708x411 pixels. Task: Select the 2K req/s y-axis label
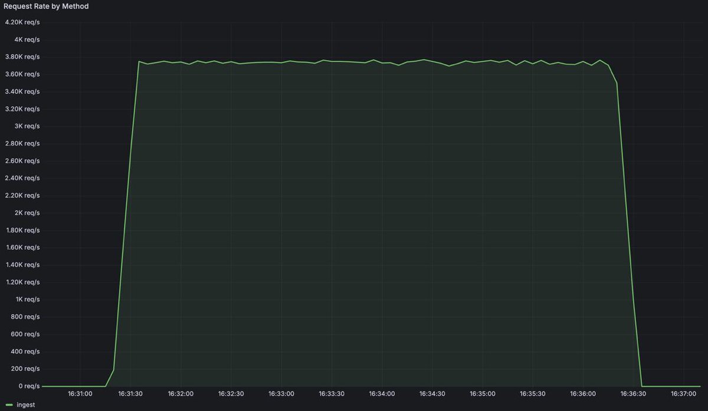pos(27,213)
